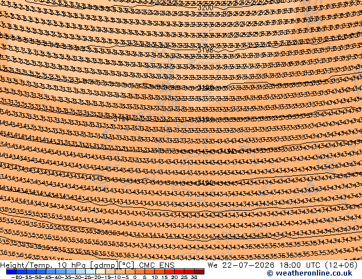Click the orange swatch between 0 and 5
This screenshot has width=362, height=279.
(x=140, y=272)
